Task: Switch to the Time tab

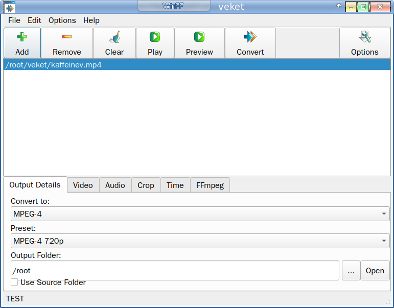Action: coord(175,185)
